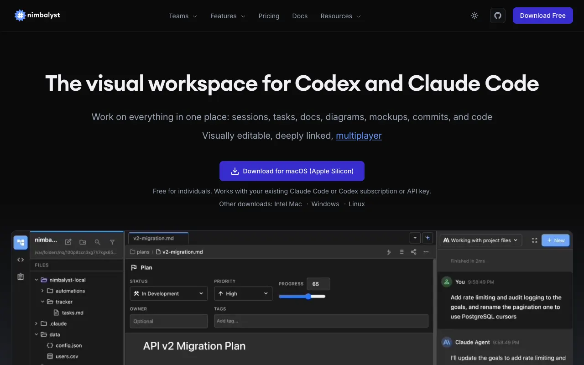584x365 pixels.
Task: Open the Priority dropdown showing High
Action: point(243,293)
